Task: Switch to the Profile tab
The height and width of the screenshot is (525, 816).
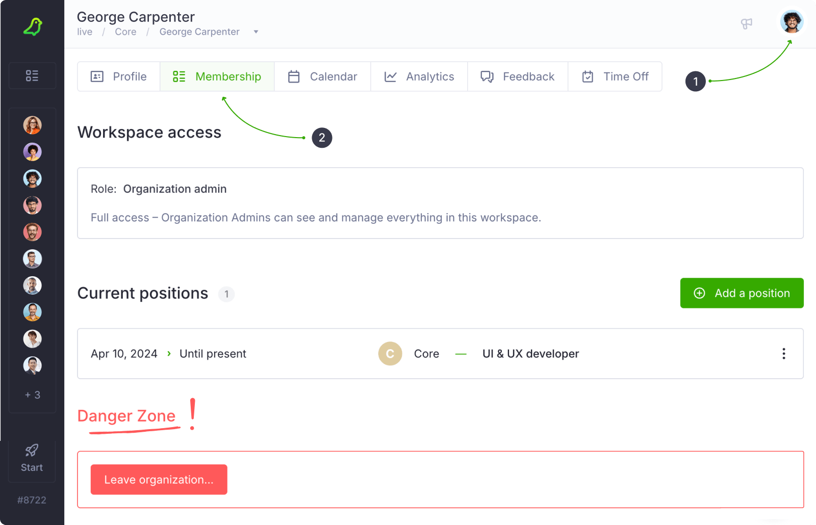Action: (119, 76)
